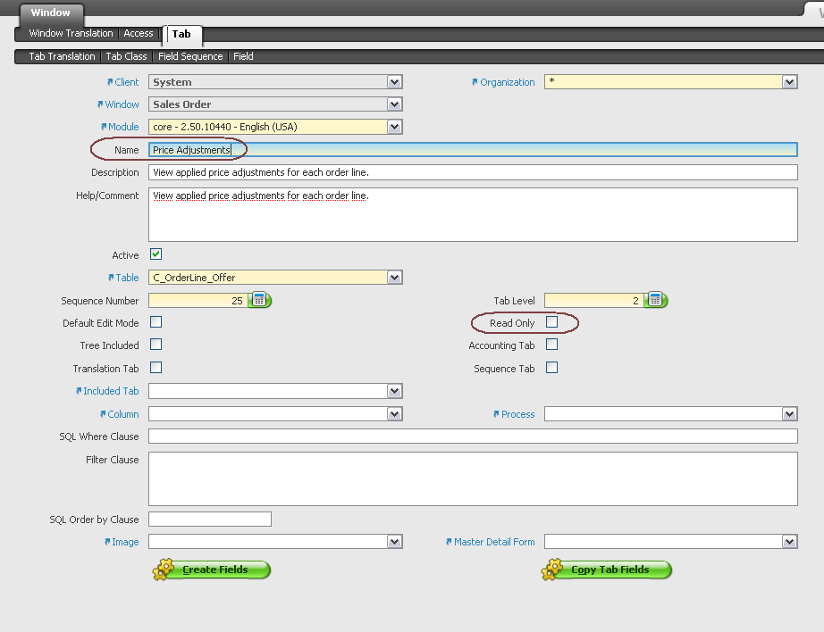Viewport: 824px width, 632px height.
Task: Click the Master Detail Form link icon
Action: (x=449, y=542)
